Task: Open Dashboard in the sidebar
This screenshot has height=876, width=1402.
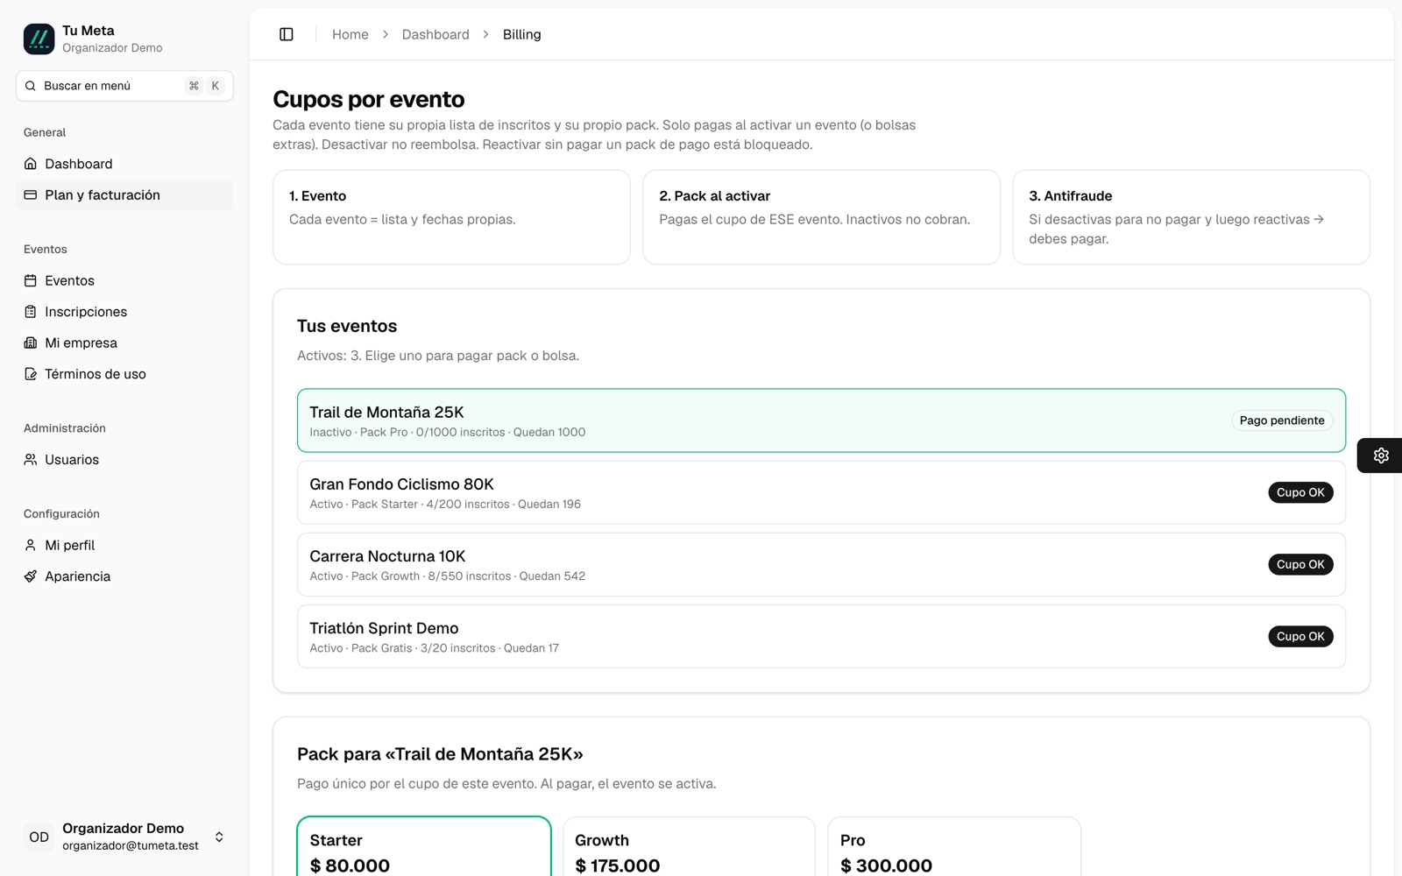Action: tap(124, 164)
